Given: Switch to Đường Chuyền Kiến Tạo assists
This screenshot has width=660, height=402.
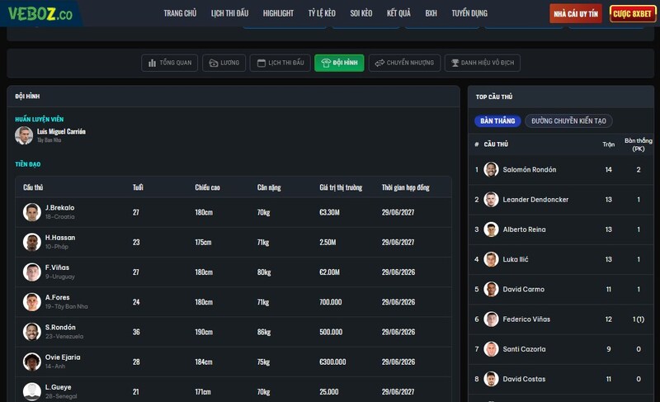Looking at the screenshot, I should pos(568,121).
